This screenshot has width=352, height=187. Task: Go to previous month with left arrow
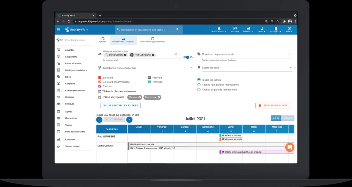tap(99, 120)
